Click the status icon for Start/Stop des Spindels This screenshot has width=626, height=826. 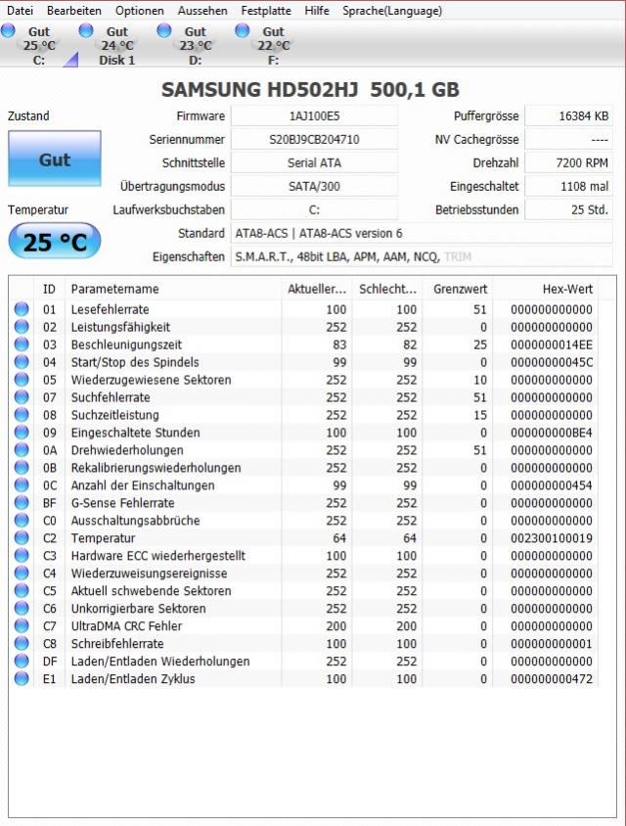click(22, 362)
